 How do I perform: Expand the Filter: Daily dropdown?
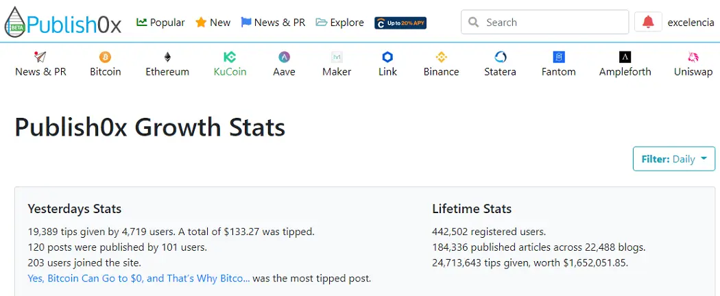(673, 159)
